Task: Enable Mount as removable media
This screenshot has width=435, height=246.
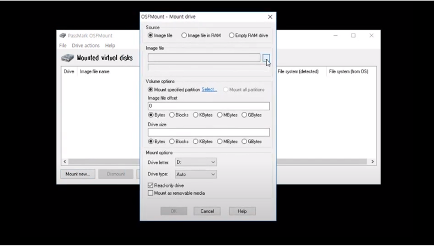Action: pos(151,193)
